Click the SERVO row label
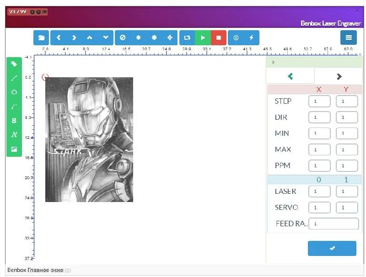Screen dimensions: 366x277 tap(286, 207)
